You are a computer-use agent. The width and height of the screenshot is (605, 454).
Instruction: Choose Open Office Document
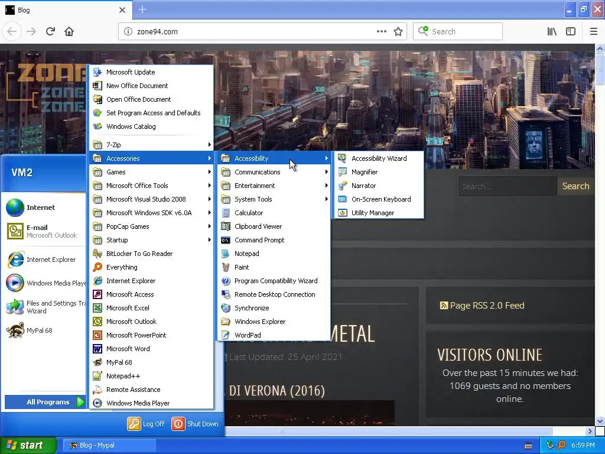tap(151, 99)
